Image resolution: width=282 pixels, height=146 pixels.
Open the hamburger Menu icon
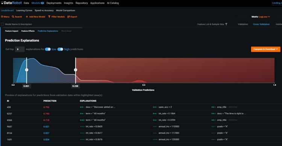pyautogui.click(x=2, y=17)
